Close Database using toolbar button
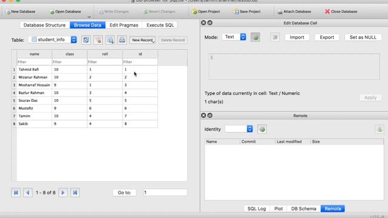The height and width of the screenshot is (218, 388). coord(341,12)
